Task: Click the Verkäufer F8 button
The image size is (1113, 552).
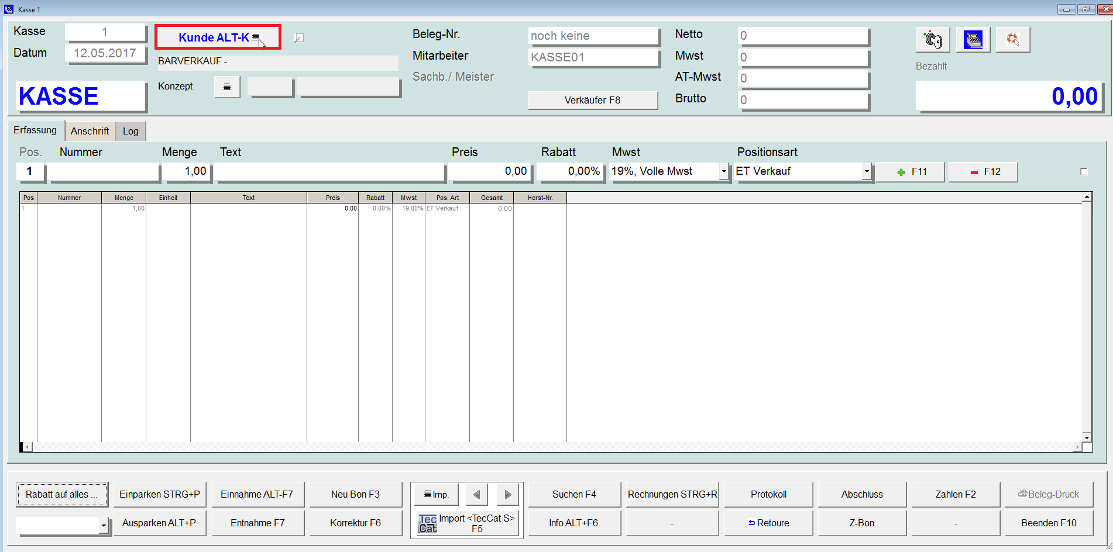Action: pyautogui.click(x=592, y=100)
